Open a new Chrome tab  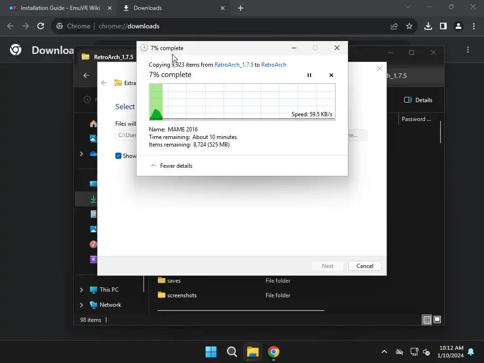coord(241,8)
